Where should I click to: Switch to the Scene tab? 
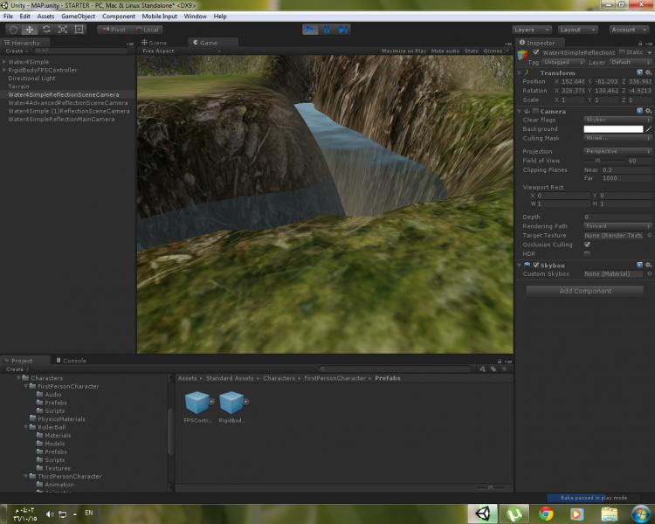(155, 42)
